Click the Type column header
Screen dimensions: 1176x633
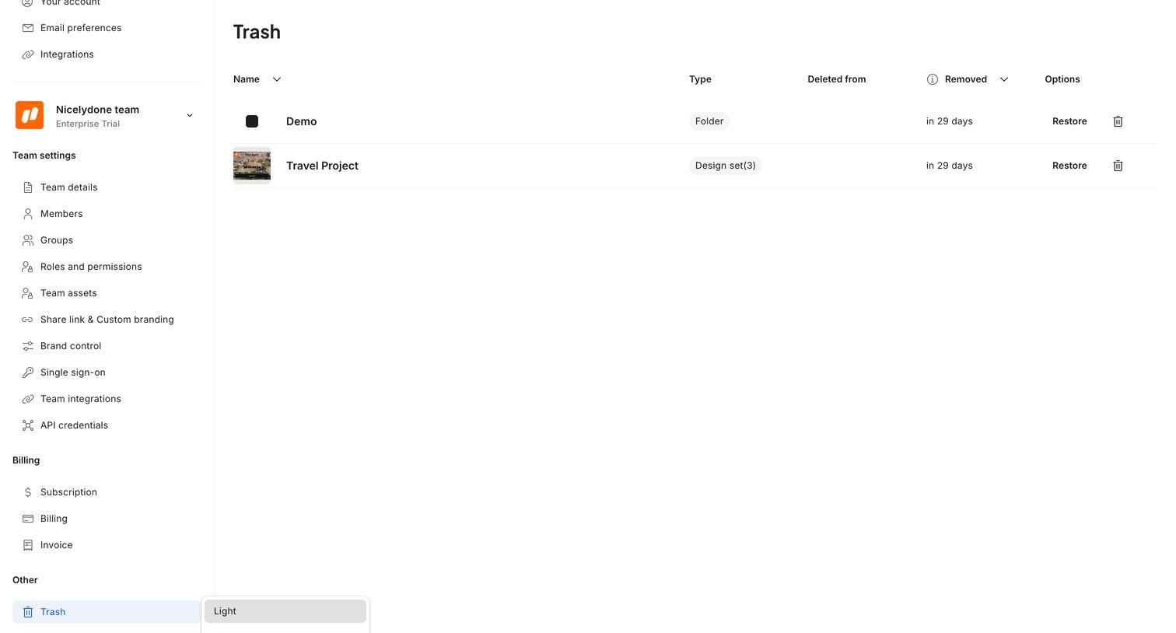coord(700,79)
